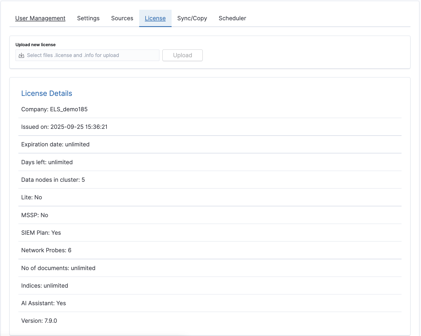
Task: Click the file upload tray icon
Action: pos(22,55)
